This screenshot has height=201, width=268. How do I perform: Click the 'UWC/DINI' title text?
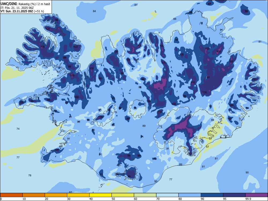pos(9,4)
